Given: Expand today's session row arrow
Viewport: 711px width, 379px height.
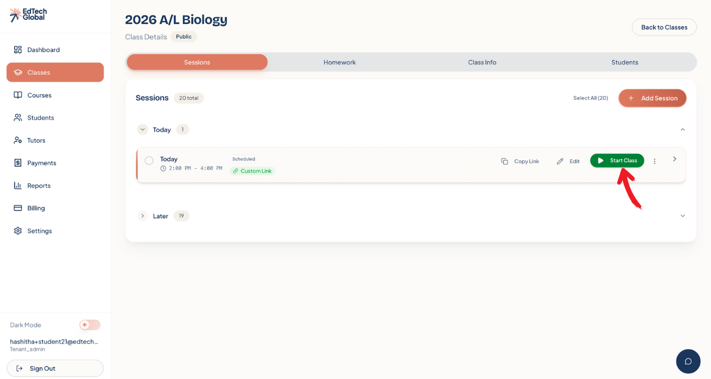Looking at the screenshot, I should coord(675,159).
